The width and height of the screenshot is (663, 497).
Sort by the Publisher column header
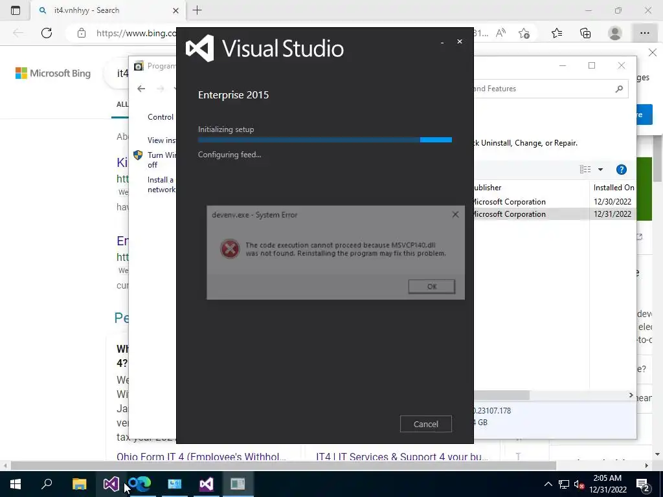click(x=531, y=187)
